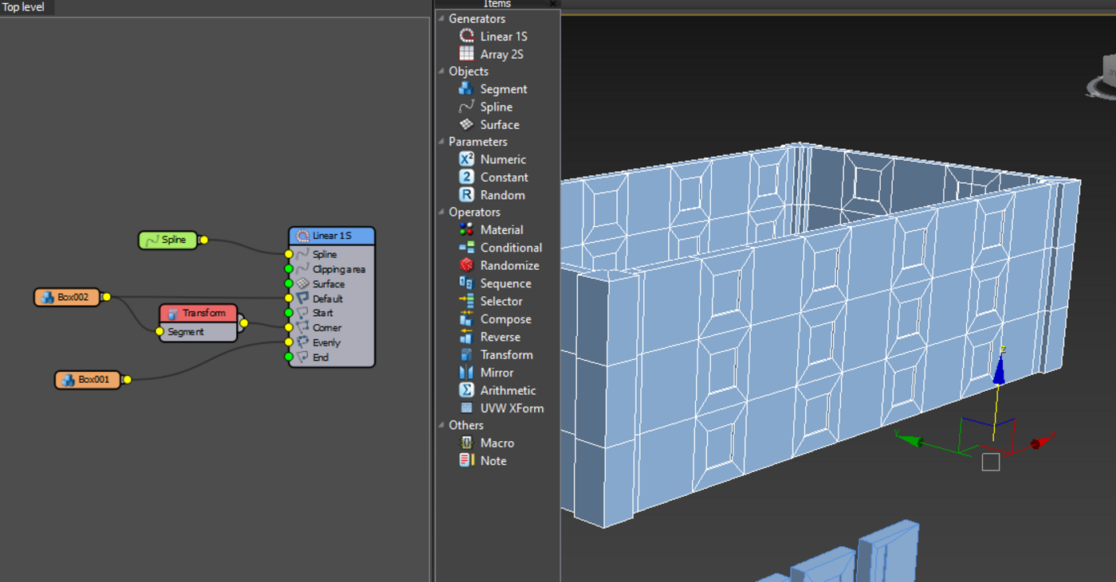This screenshot has height=582, width=1116.
Task: Click the Segment object icon in Items
Action: click(467, 88)
